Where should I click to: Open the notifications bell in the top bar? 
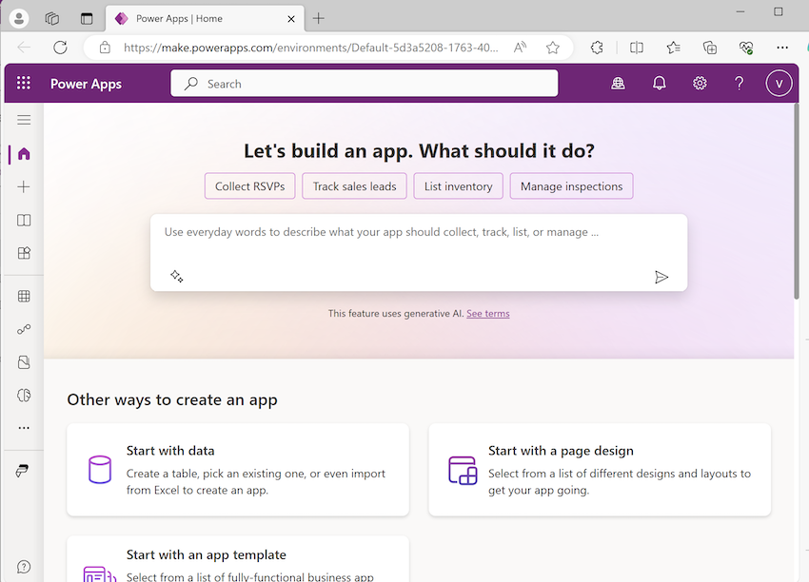coord(659,83)
